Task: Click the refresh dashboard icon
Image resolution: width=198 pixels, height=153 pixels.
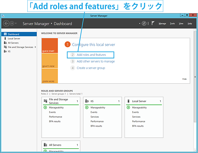Action: click(x=144, y=23)
